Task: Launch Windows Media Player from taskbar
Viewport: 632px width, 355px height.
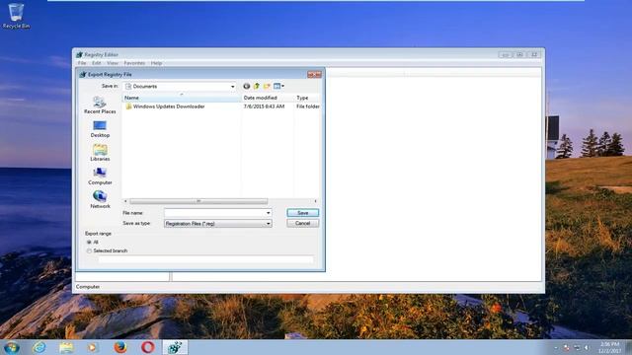Action: click(x=93, y=347)
